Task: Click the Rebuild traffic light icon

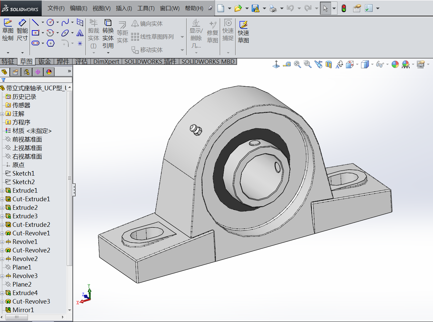Action: coord(344,8)
